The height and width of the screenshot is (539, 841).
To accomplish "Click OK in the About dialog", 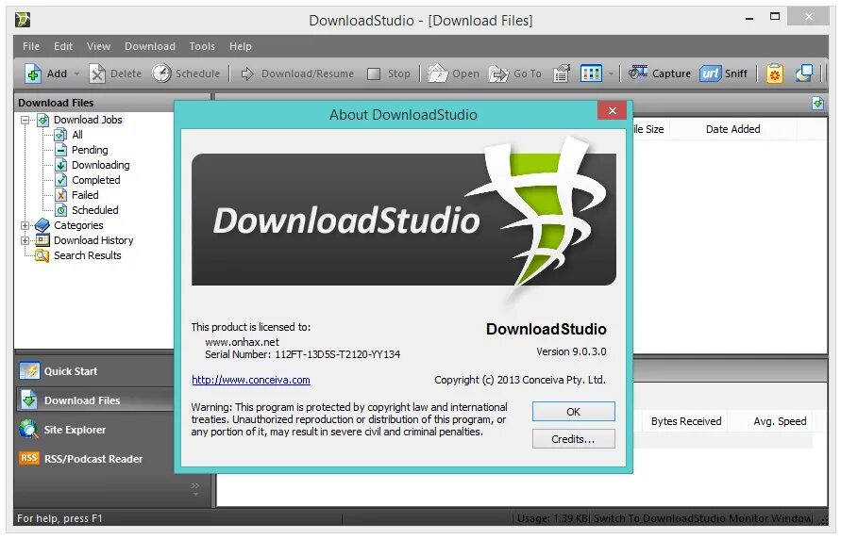I will pos(573,412).
